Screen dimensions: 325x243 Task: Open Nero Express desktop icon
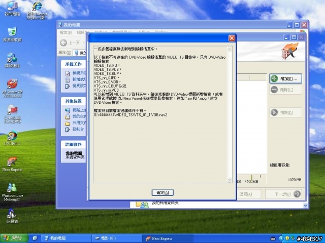tap(12, 164)
